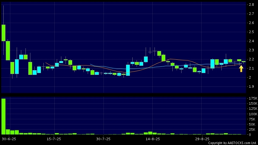Select the 2.5 price axis label

pos(251,32)
